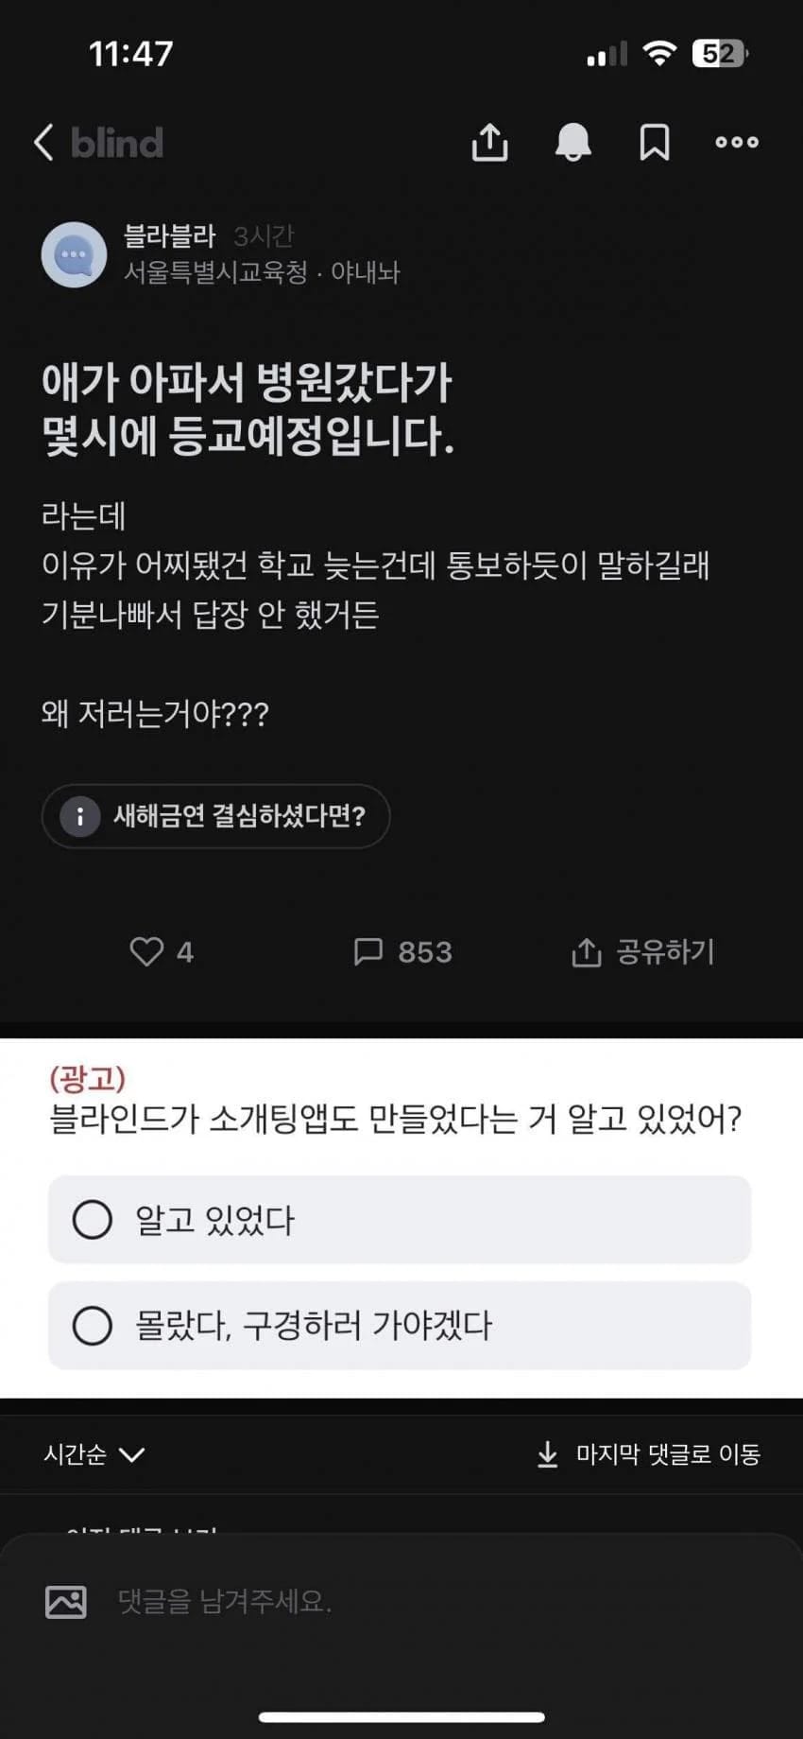Viewport: 803px width, 1739px height.
Task: Attach image using picture icon
Action: click(66, 1601)
